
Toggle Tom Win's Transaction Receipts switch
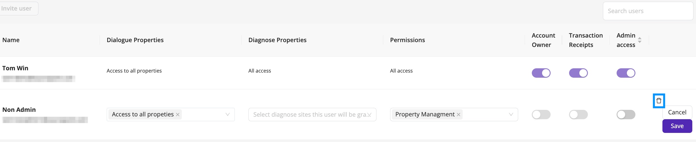coord(578,73)
